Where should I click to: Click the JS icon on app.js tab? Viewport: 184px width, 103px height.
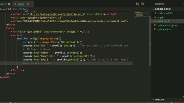click(16, 4)
